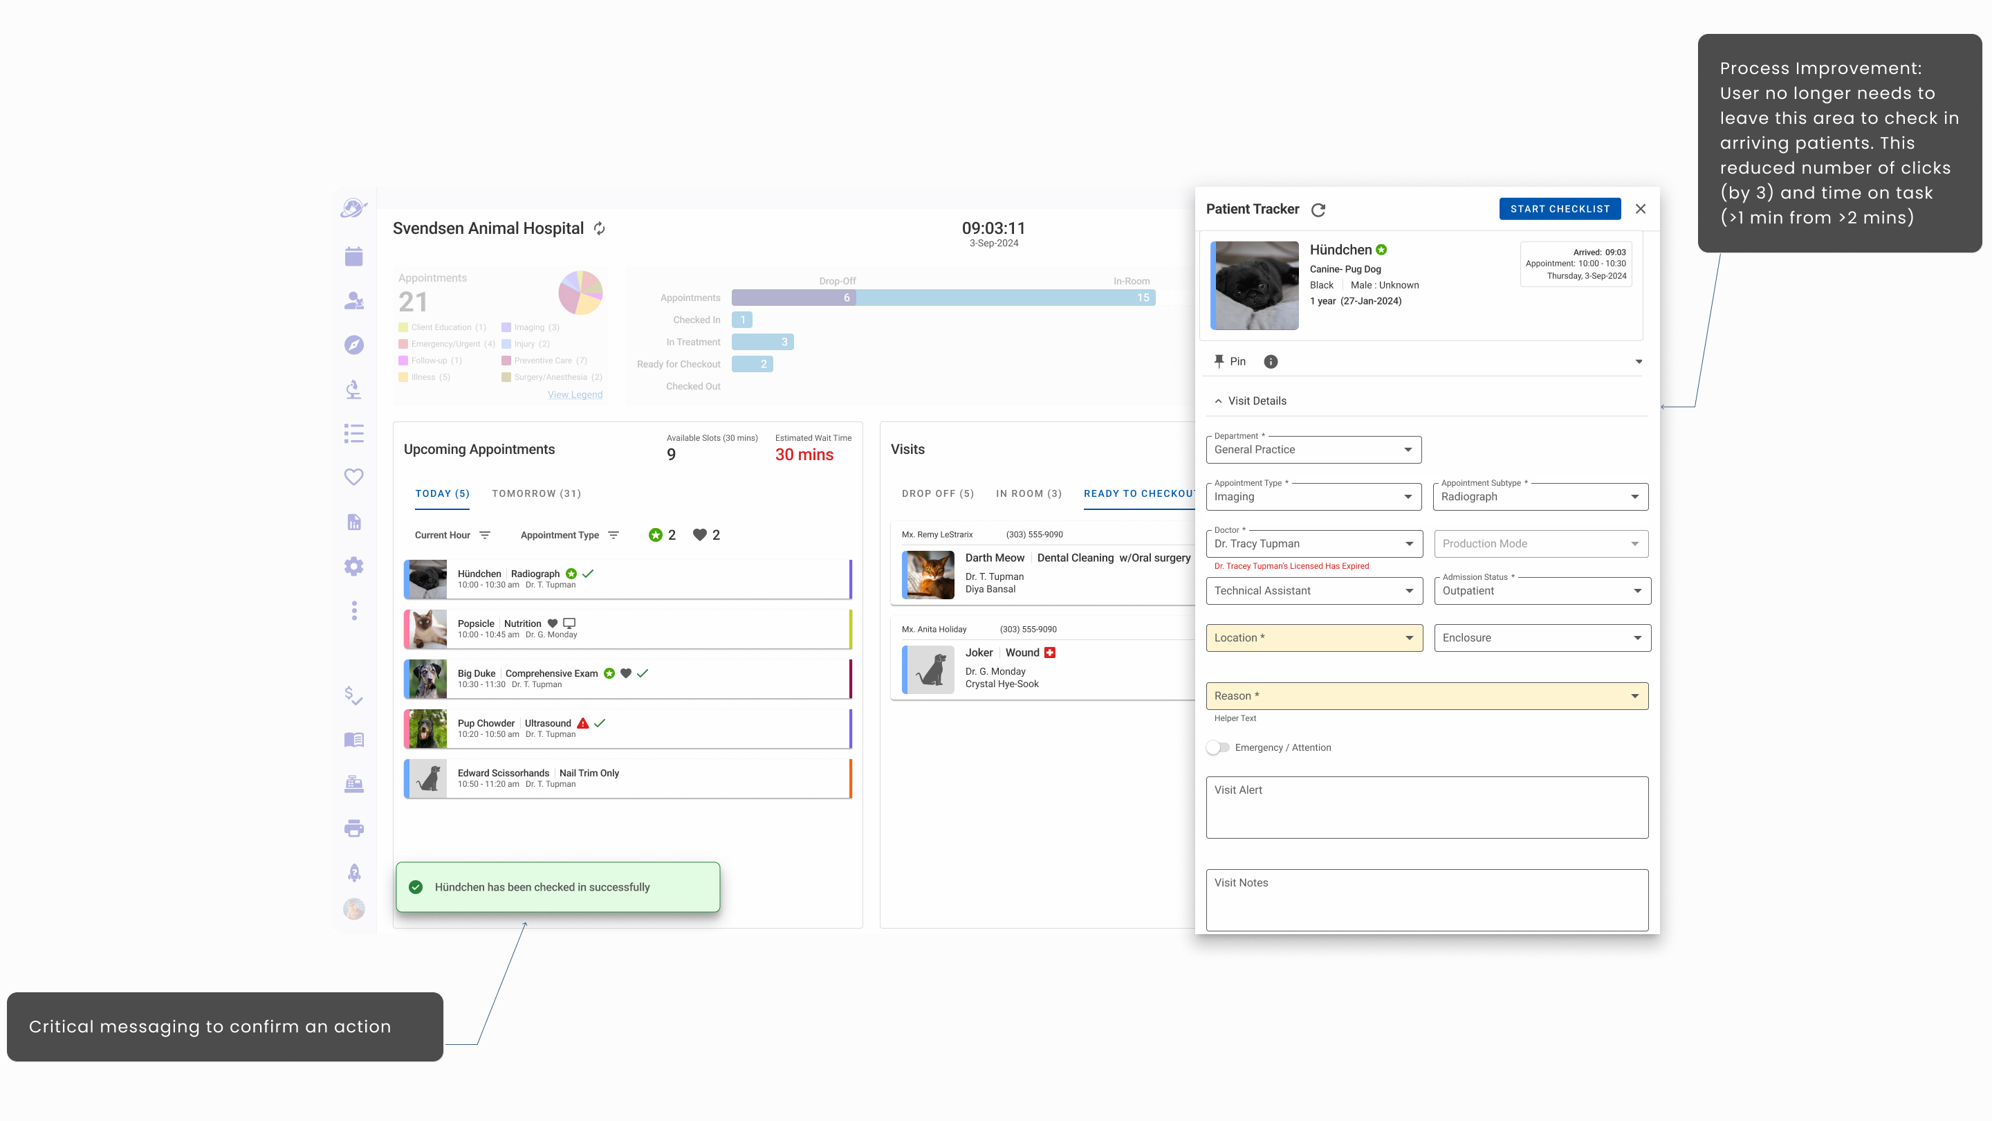The image size is (1992, 1121).
Task: Refresh the Patient Tracker panel
Action: 1318,210
